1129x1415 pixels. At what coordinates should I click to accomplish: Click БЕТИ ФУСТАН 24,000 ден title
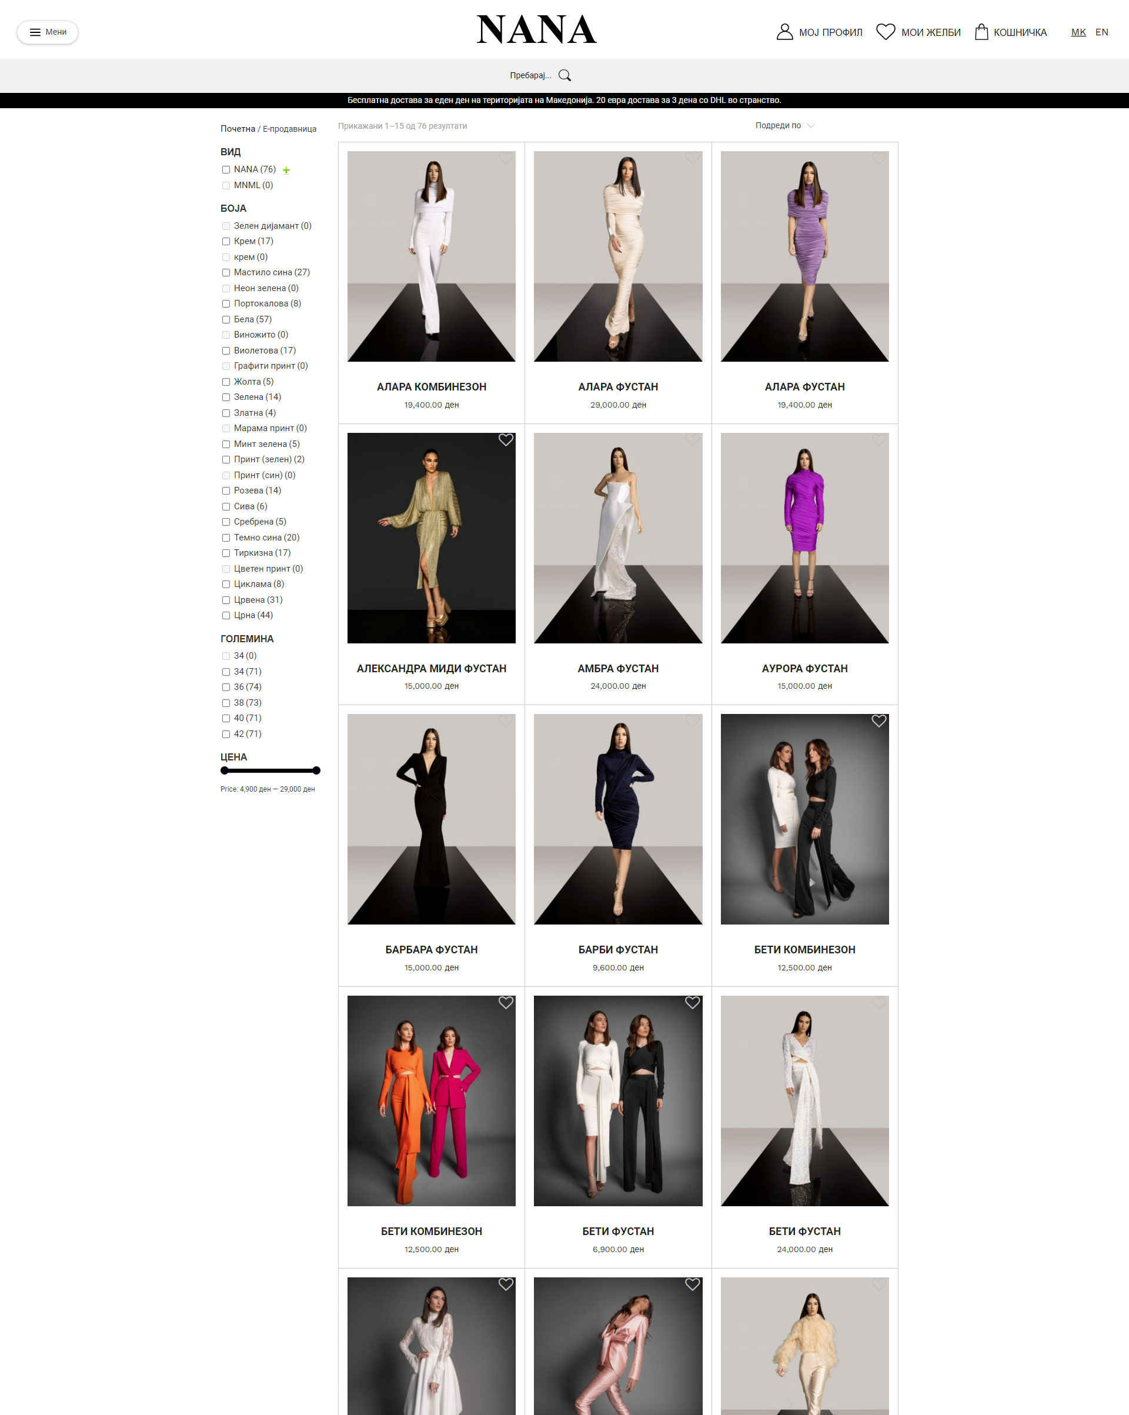805,1232
